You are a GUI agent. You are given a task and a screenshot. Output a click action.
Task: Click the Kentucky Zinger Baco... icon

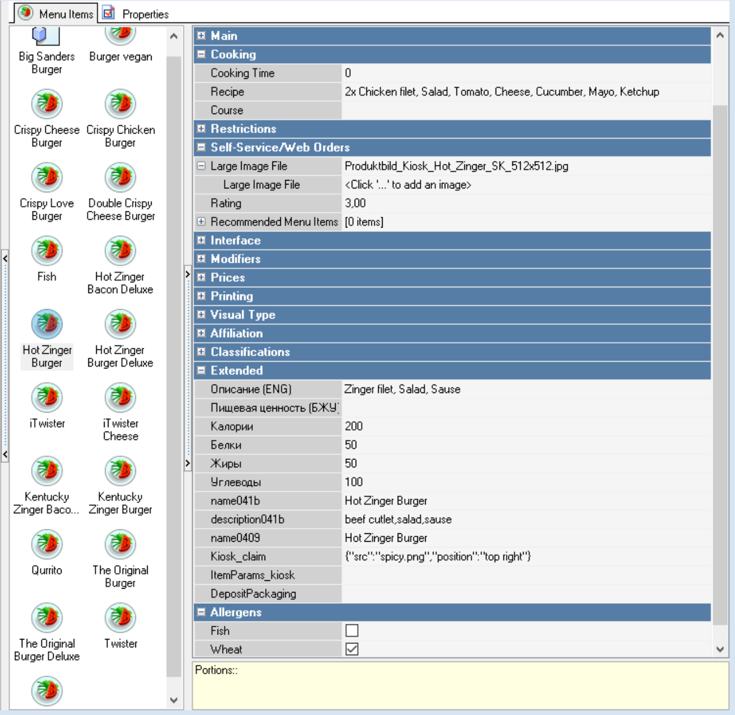[x=47, y=471]
